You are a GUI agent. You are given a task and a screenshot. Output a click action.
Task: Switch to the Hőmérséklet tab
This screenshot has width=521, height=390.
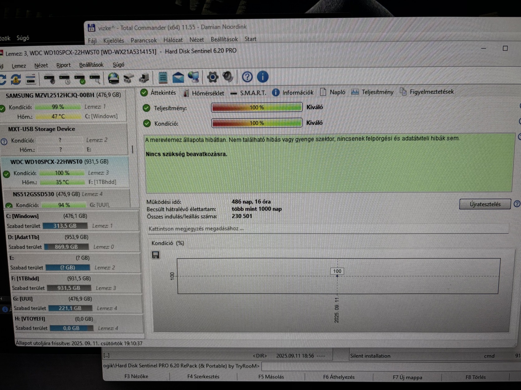(204, 93)
